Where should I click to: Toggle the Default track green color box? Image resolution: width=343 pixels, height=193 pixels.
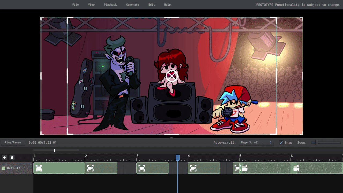(x=3, y=168)
